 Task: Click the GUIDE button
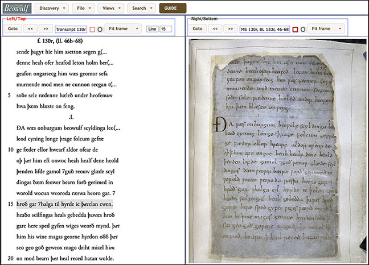coord(173,8)
